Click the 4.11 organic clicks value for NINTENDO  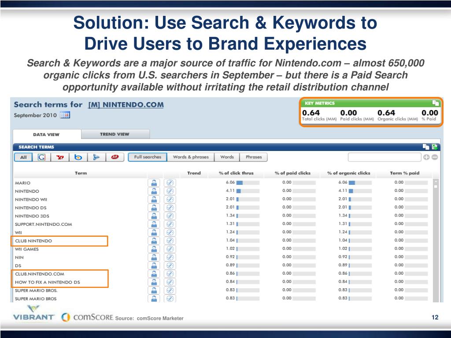(x=343, y=191)
